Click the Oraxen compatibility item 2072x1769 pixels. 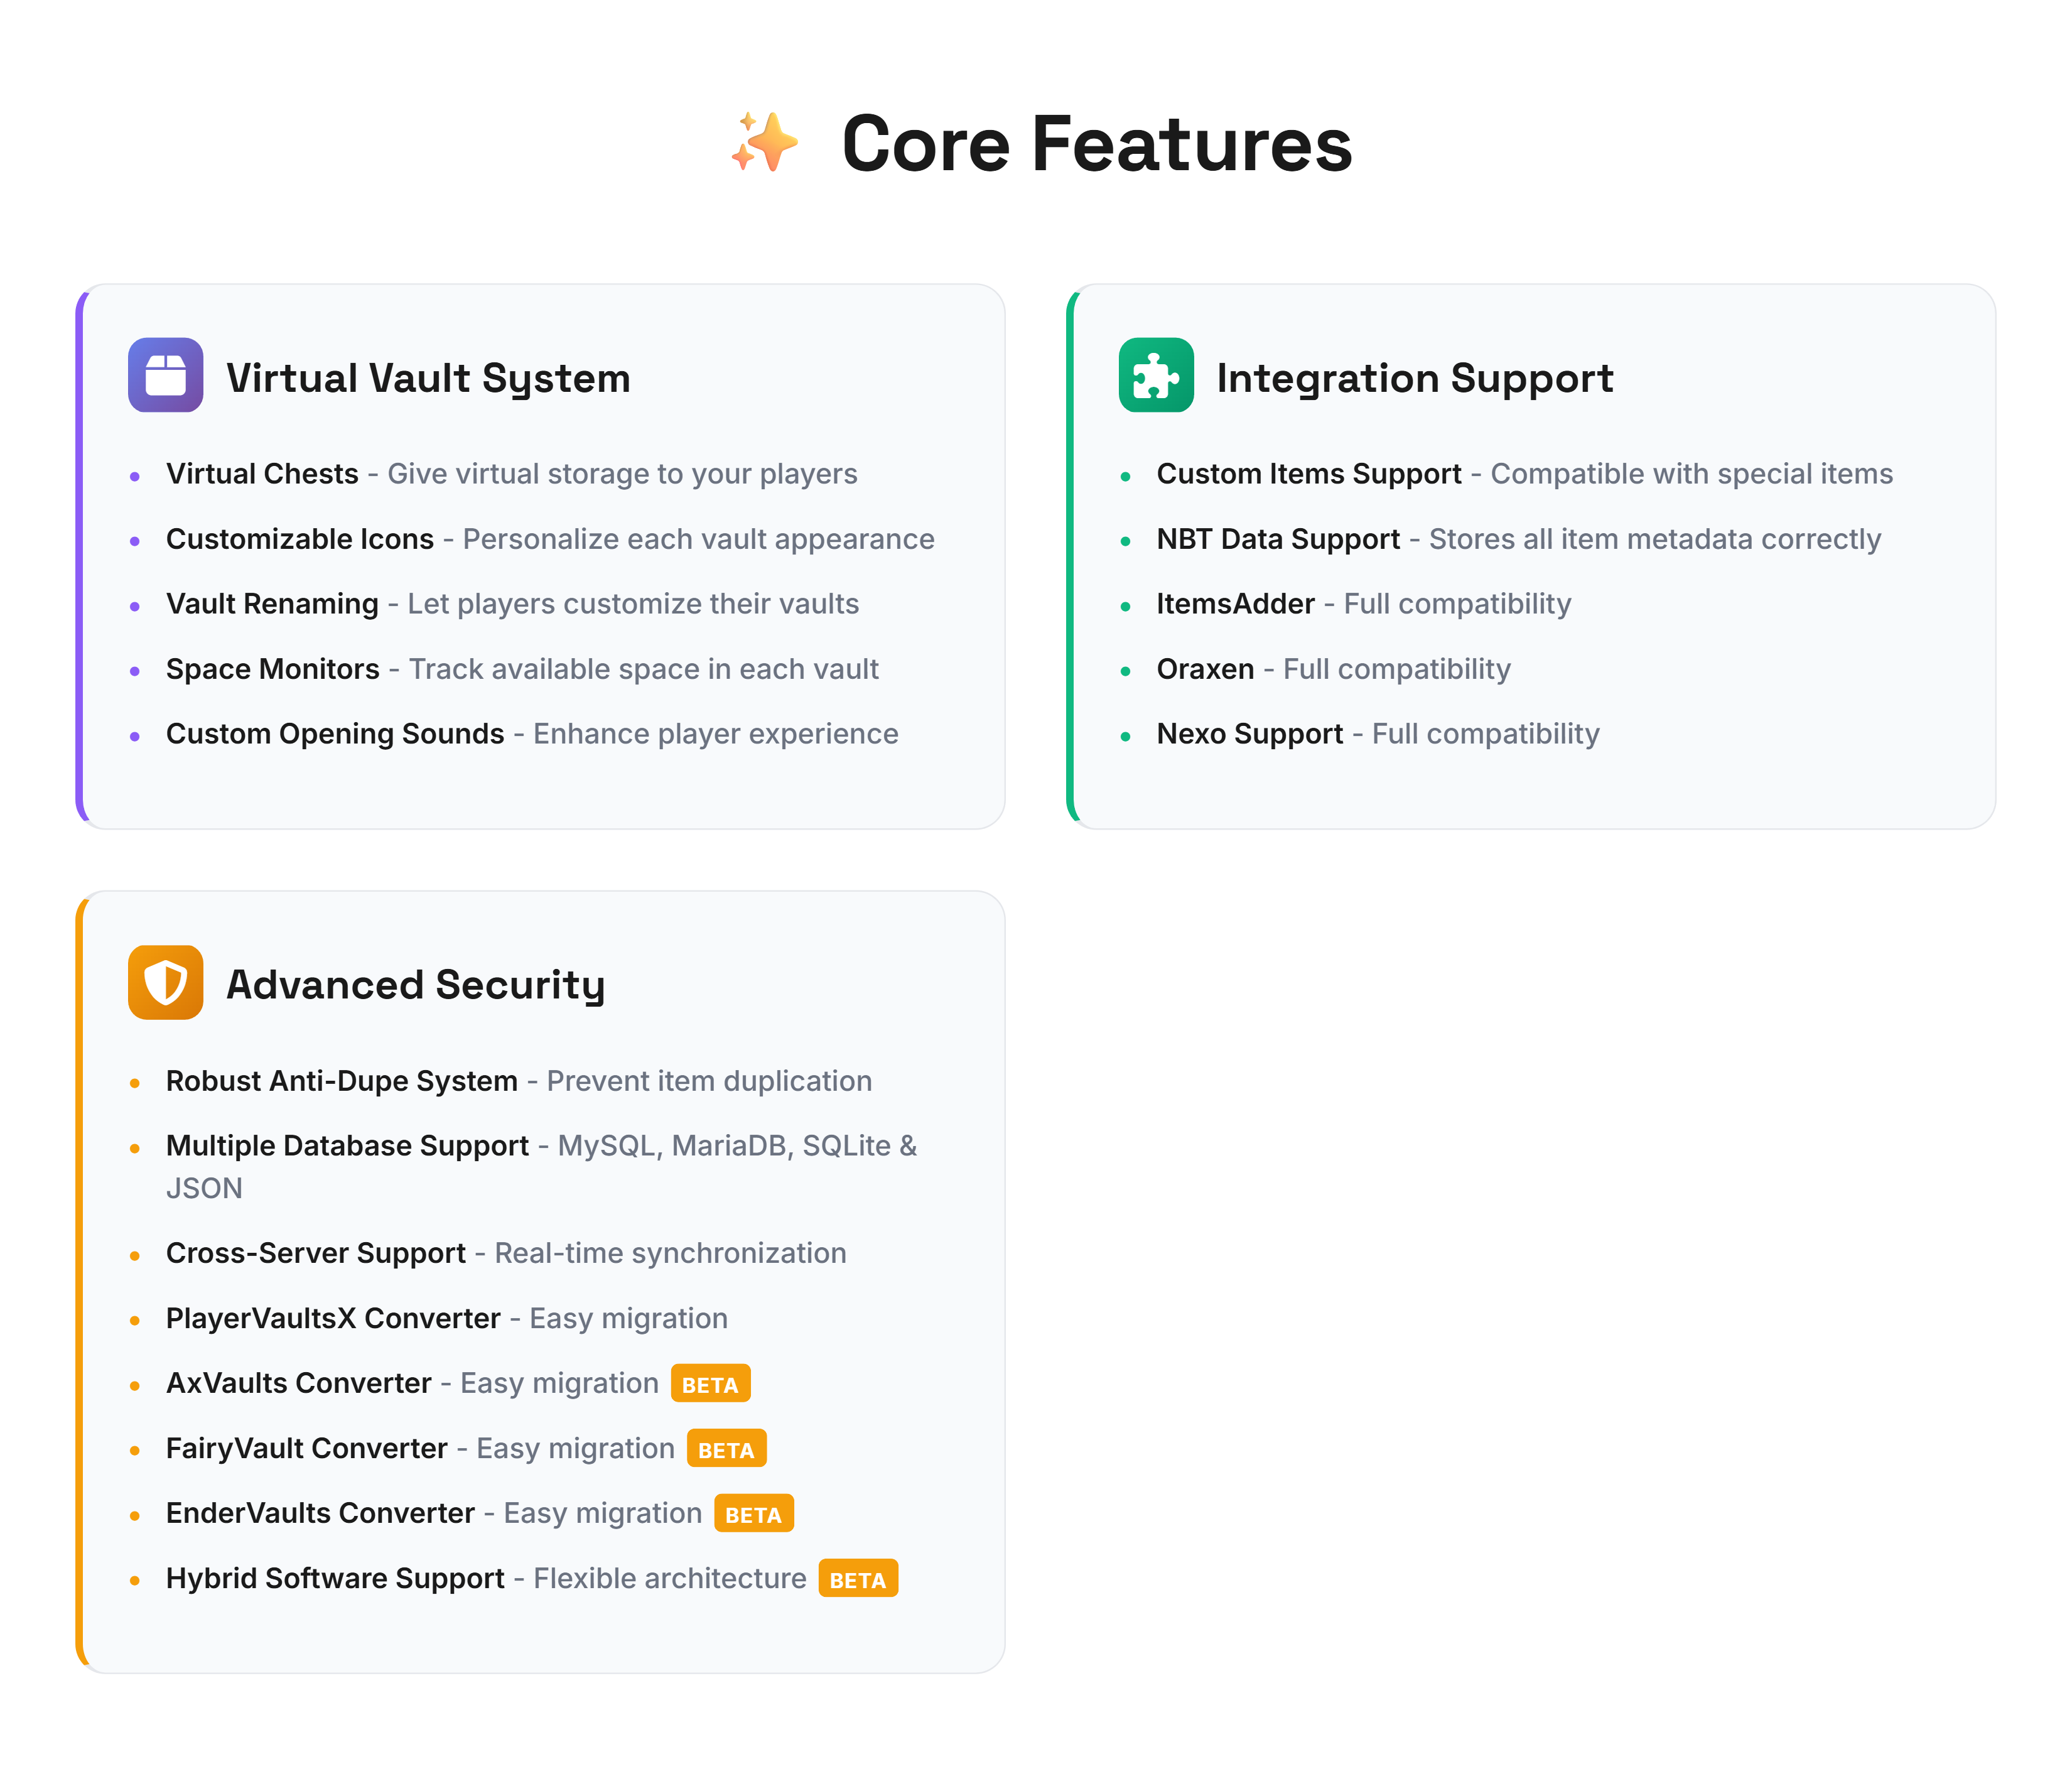point(1334,669)
